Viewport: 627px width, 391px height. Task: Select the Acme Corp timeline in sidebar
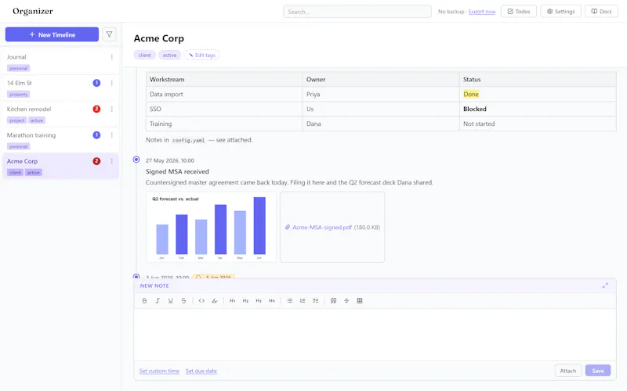(x=61, y=166)
